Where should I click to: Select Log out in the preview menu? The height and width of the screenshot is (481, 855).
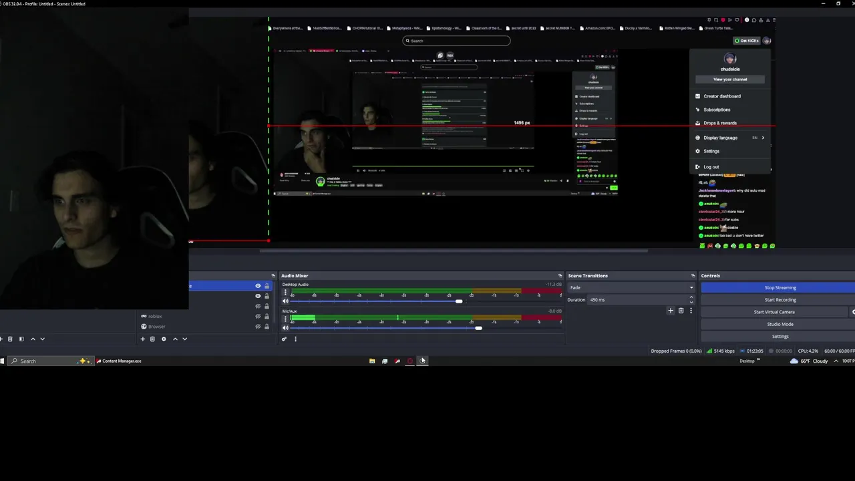coord(711,167)
